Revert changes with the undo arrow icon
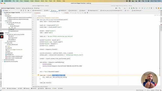 tap(154, 8)
